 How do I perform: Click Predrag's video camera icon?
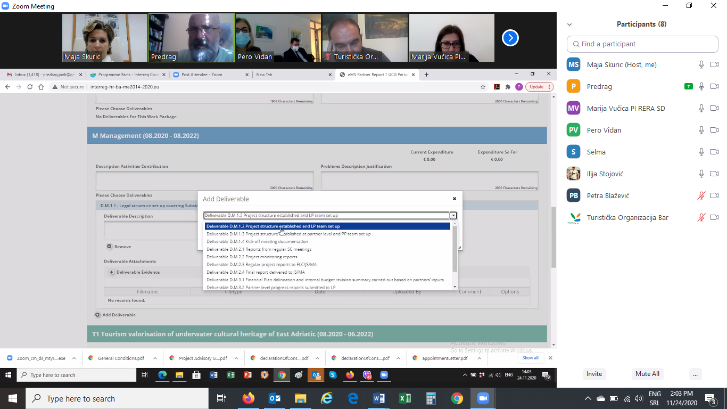point(714,86)
